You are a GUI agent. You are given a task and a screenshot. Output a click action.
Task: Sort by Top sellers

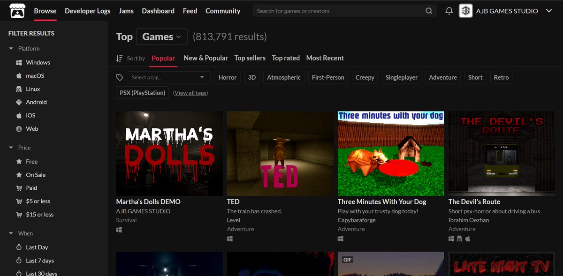click(250, 58)
